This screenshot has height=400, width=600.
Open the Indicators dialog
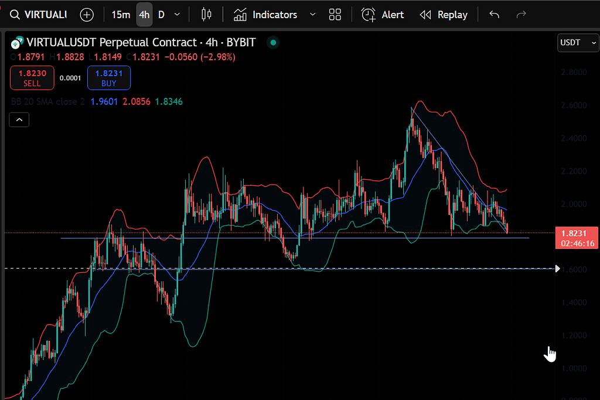pos(265,15)
